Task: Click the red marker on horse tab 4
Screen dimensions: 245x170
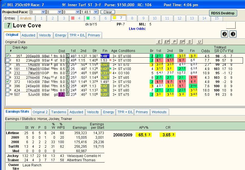Action: (73, 18)
